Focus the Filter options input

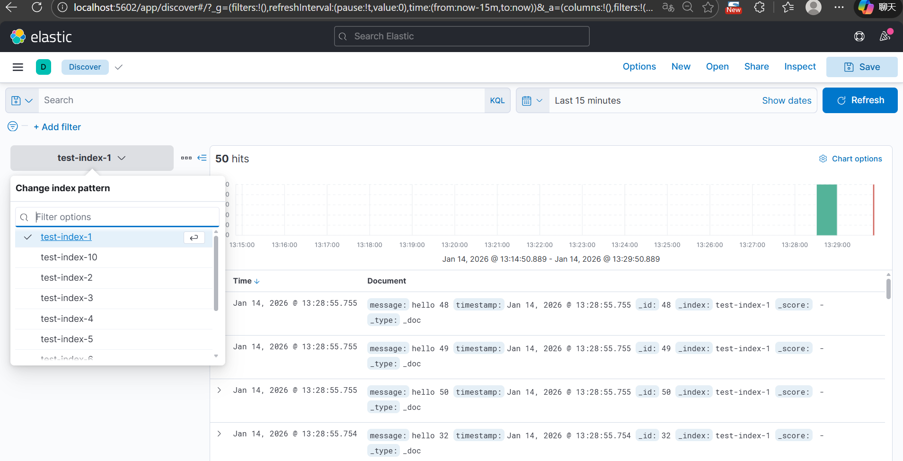117,217
